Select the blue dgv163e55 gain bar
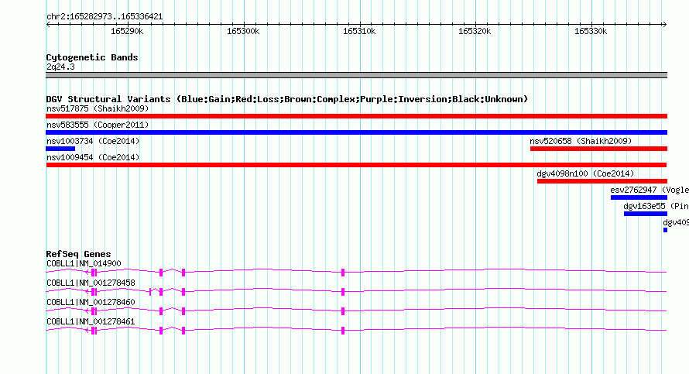689x374 pixels. tap(646, 214)
